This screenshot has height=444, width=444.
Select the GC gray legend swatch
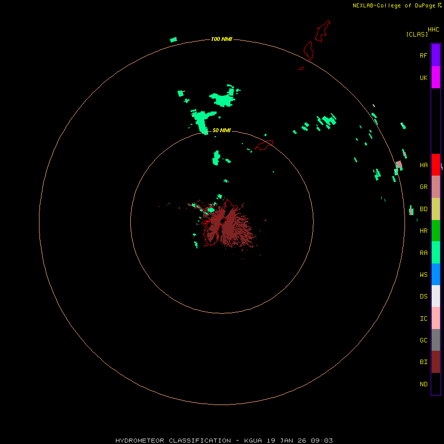tap(436, 340)
